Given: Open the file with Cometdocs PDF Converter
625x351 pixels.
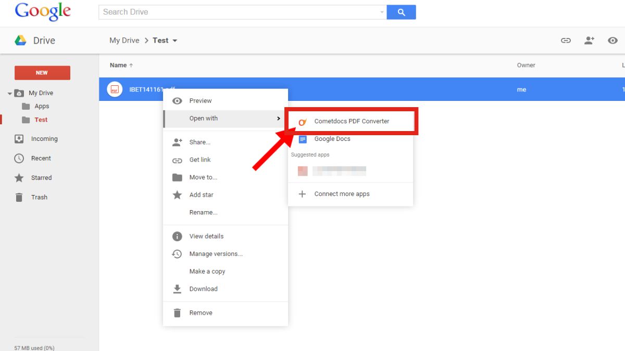Looking at the screenshot, I should pos(352,121).
